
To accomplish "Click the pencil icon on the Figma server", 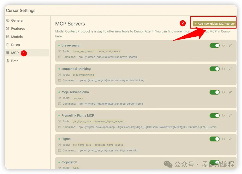I will [x=230, y=139].
